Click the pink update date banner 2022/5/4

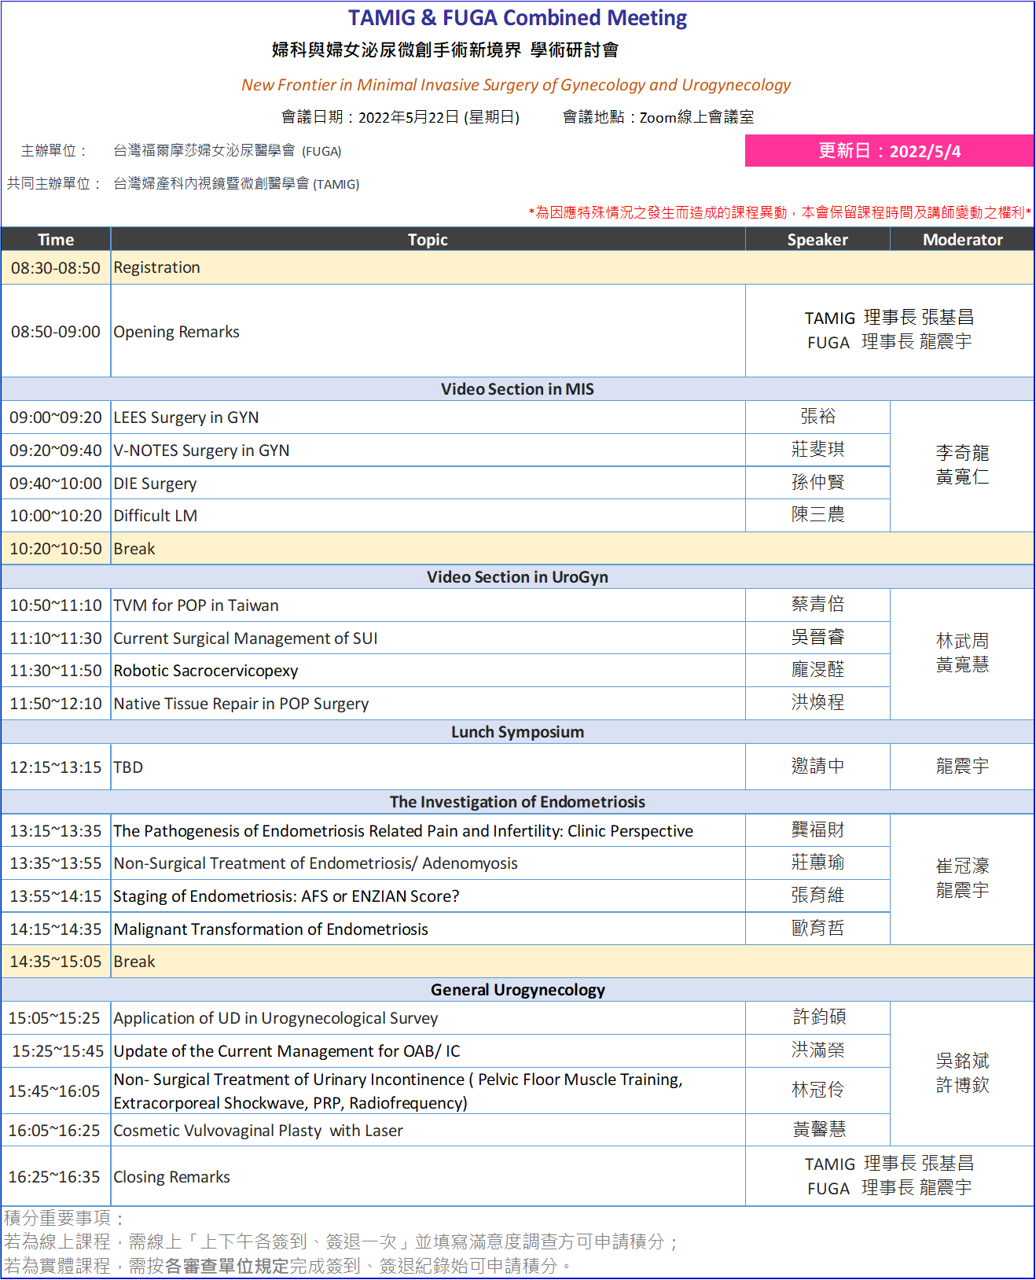click(889, 151)
